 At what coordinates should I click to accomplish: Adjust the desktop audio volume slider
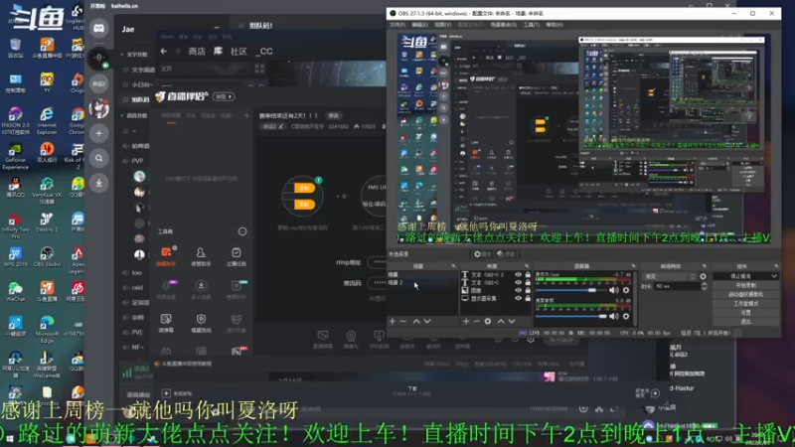[570, 316]
